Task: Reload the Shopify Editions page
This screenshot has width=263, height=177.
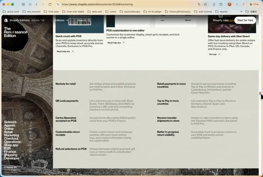Action: click(50, 4)
